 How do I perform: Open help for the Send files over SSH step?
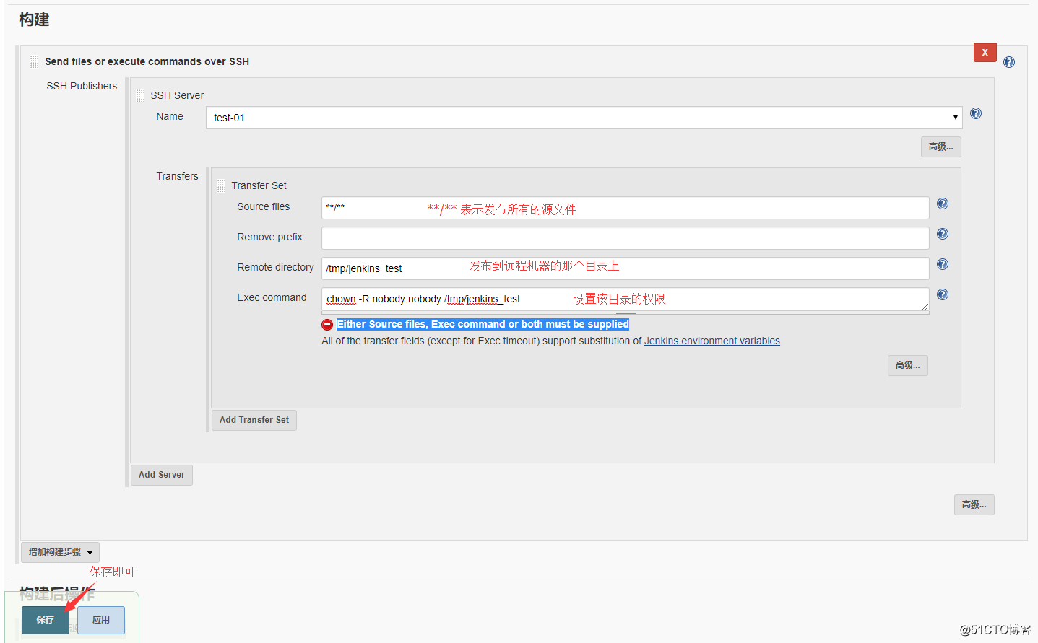[x=1009, y=62]
